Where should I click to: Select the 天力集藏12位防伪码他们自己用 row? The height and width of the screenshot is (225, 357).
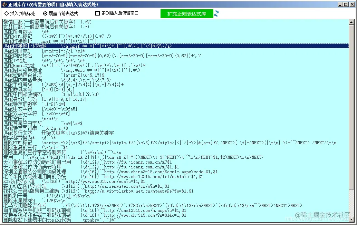coord(176,162)
